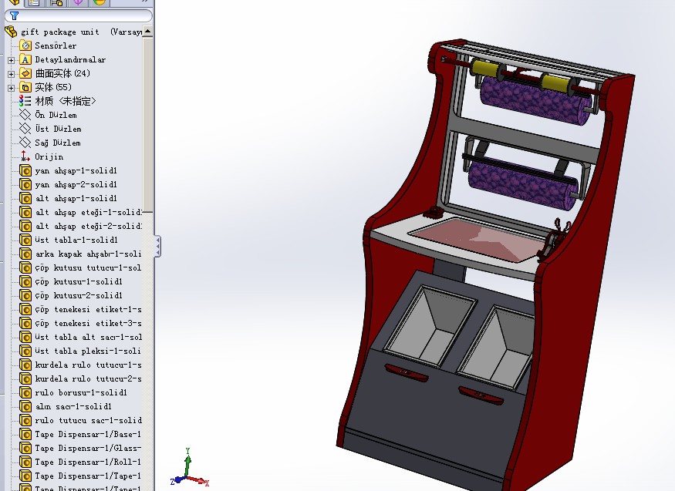Select üst tabla-1-solid1 body icon

(25, 240)
